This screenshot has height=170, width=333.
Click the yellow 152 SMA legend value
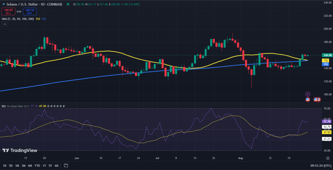[x=38, y=19]
